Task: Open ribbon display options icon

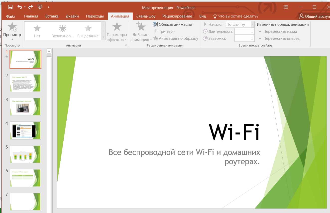Action: click(x=286, y=7)
